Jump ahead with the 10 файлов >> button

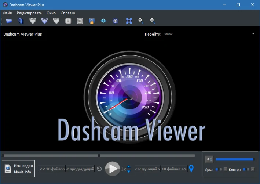coord(174,169)
